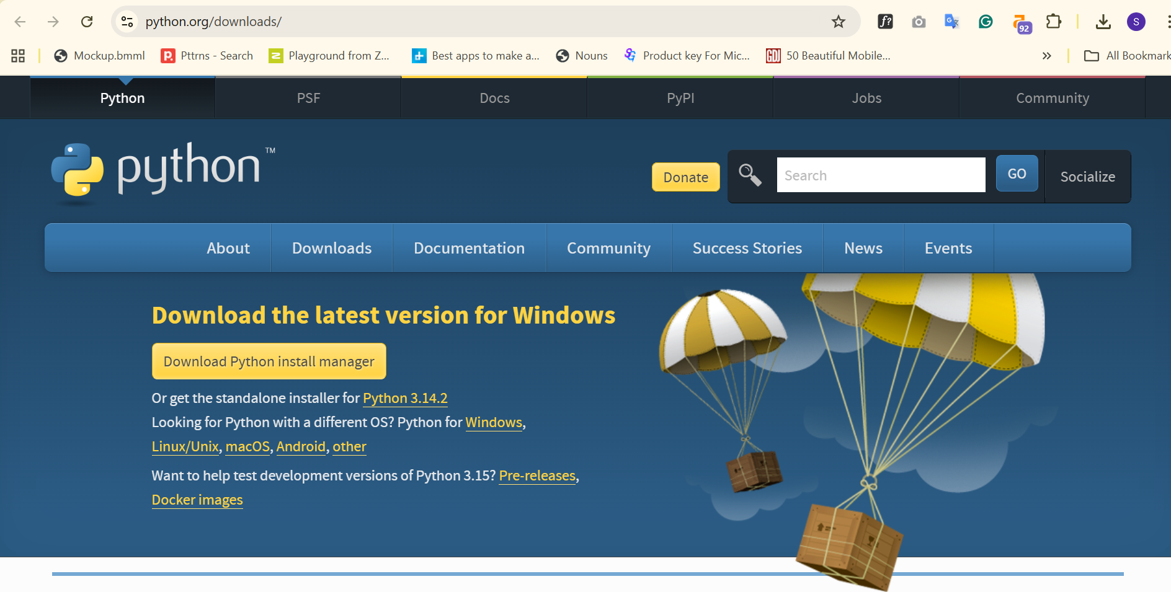Follow the Windows OS link
This screenshot has height=592, width=1171.
click(494, 422)
